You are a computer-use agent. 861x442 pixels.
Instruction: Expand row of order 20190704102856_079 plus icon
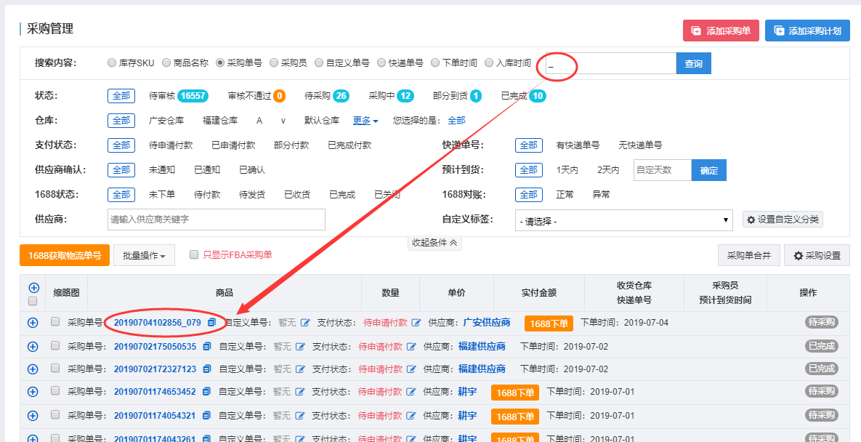tap(33, 323)
